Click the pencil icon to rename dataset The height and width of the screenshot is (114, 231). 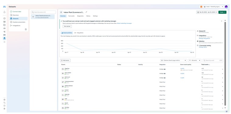[x=86, y=12]
